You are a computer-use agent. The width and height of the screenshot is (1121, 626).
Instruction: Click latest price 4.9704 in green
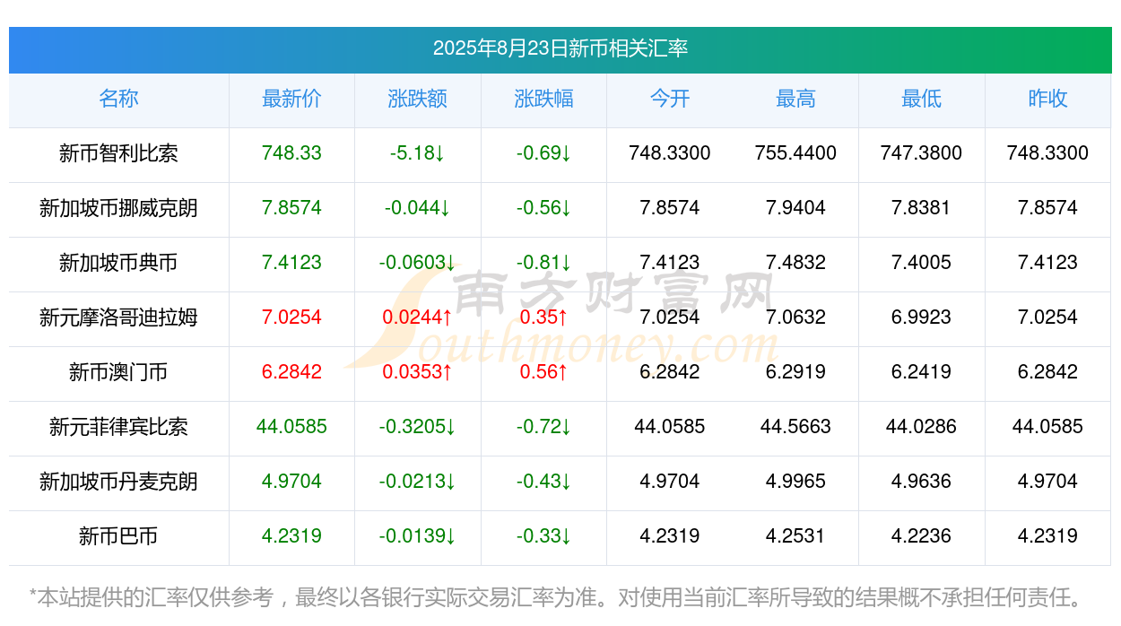point(291,482)
